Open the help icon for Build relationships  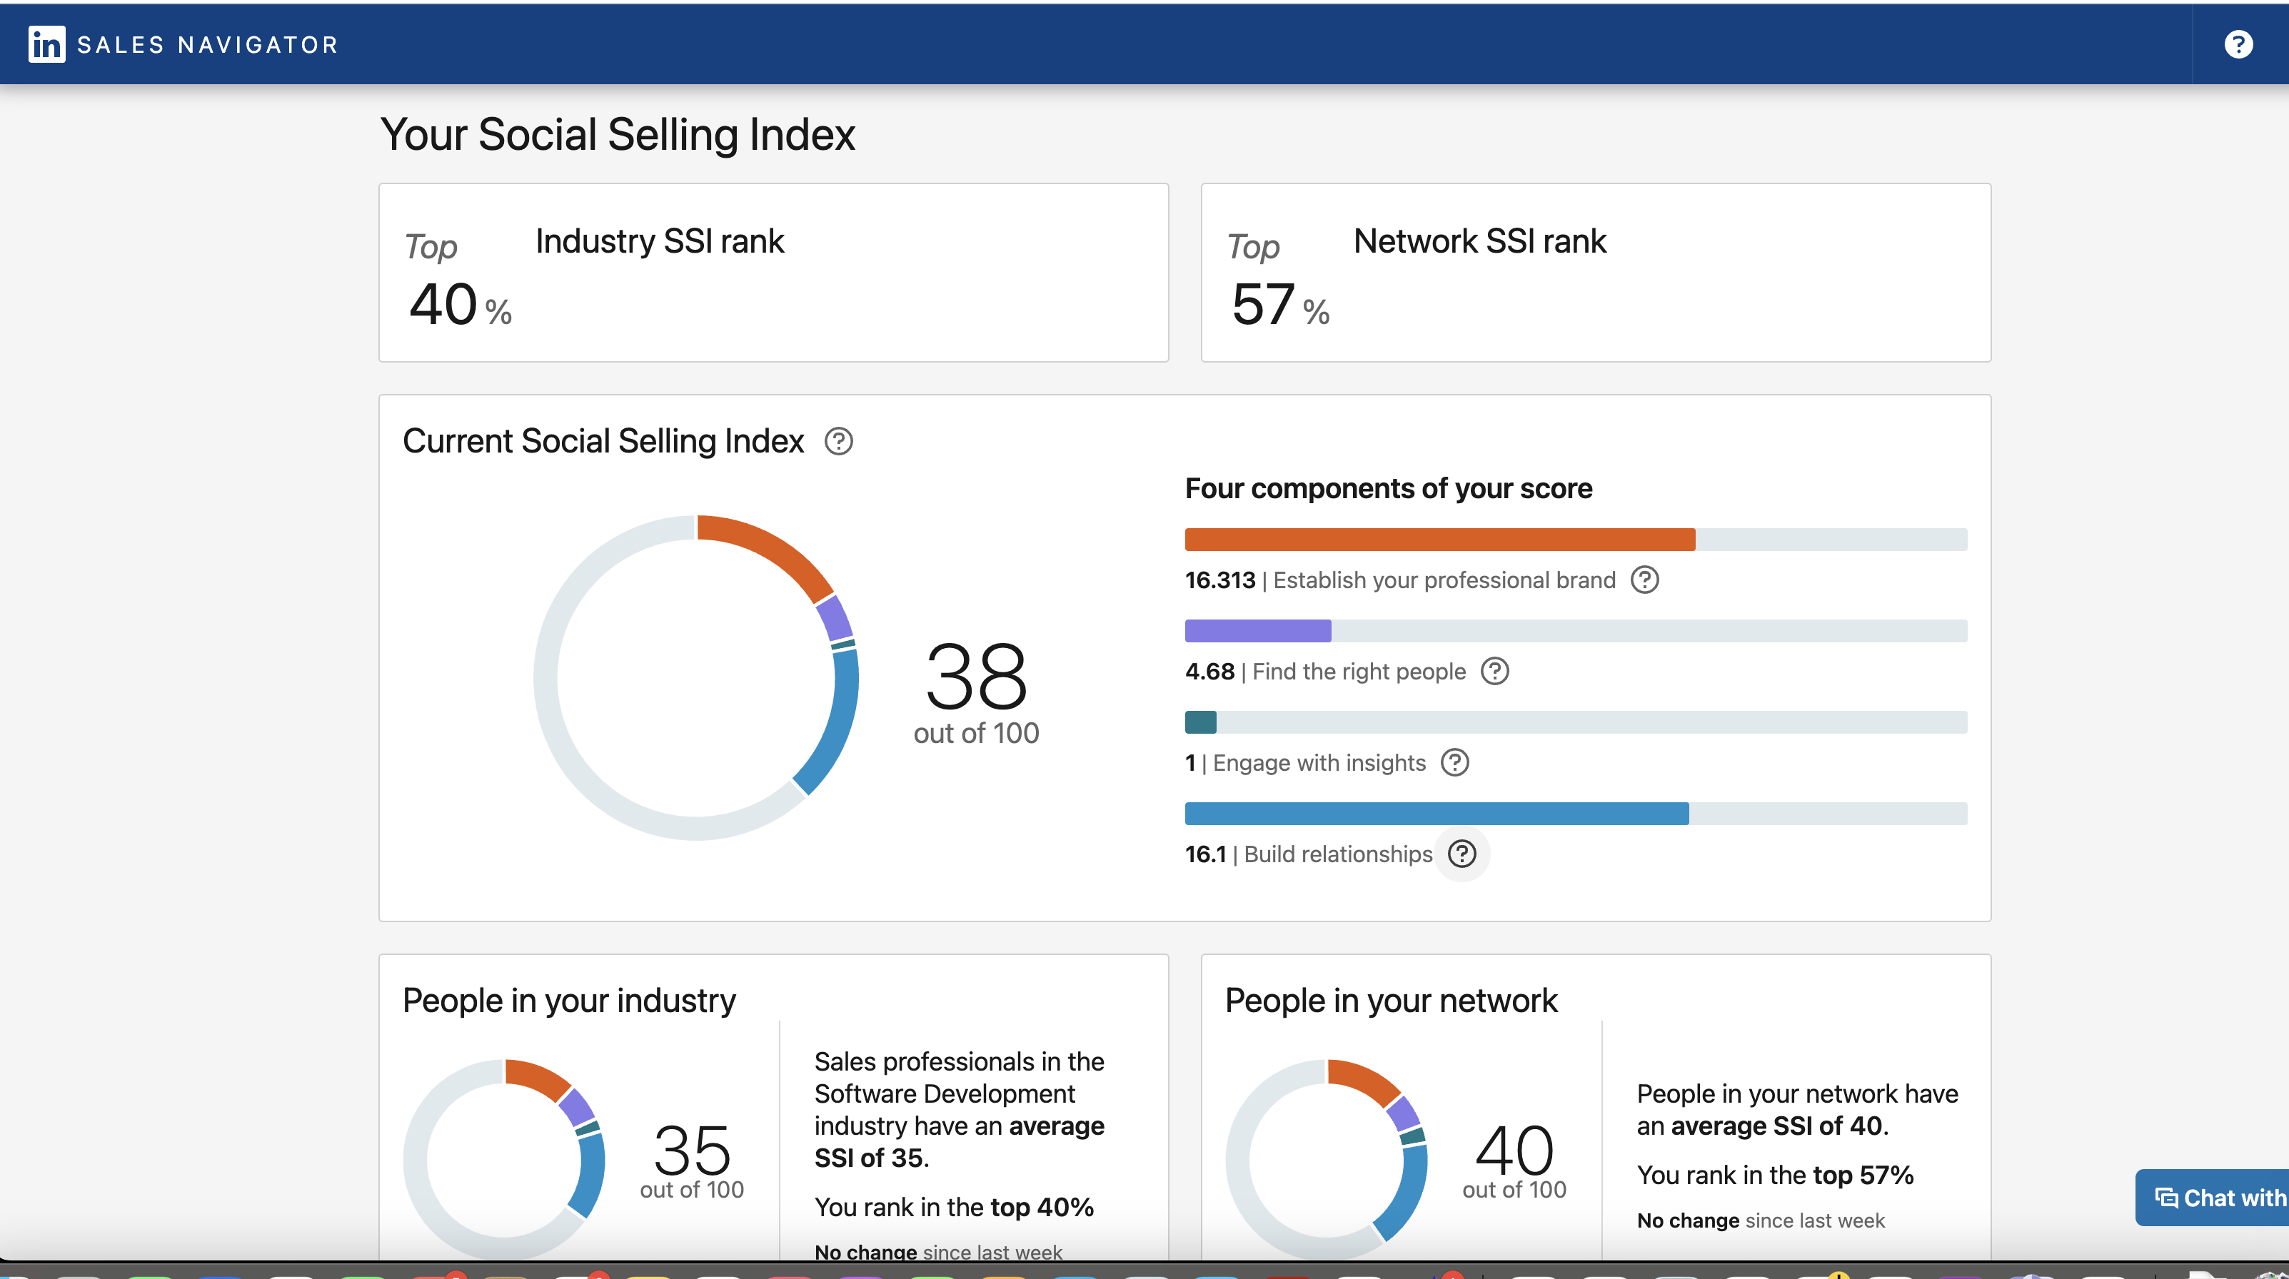tap(1462, 854)
